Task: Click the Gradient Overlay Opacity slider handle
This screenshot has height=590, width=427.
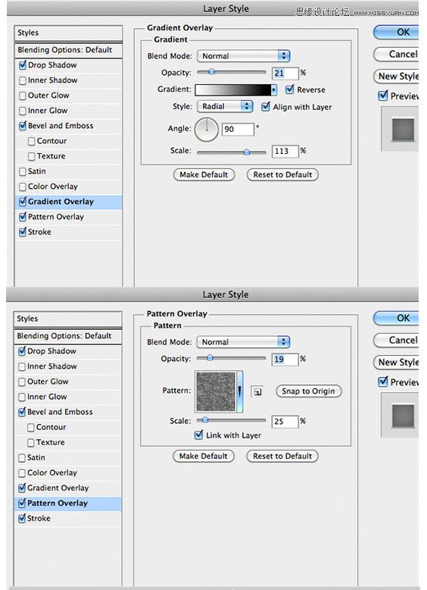Action: tap(212, 72)
